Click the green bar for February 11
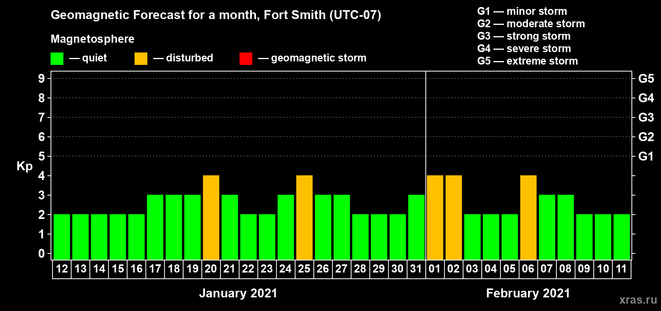Image resolution: width=661 pixels, height=311 pixels. click(622, 237)
